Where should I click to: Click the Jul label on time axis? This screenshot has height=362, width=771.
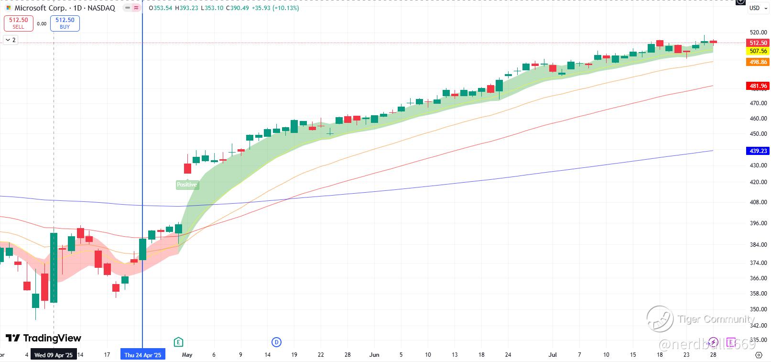(553, 355)
